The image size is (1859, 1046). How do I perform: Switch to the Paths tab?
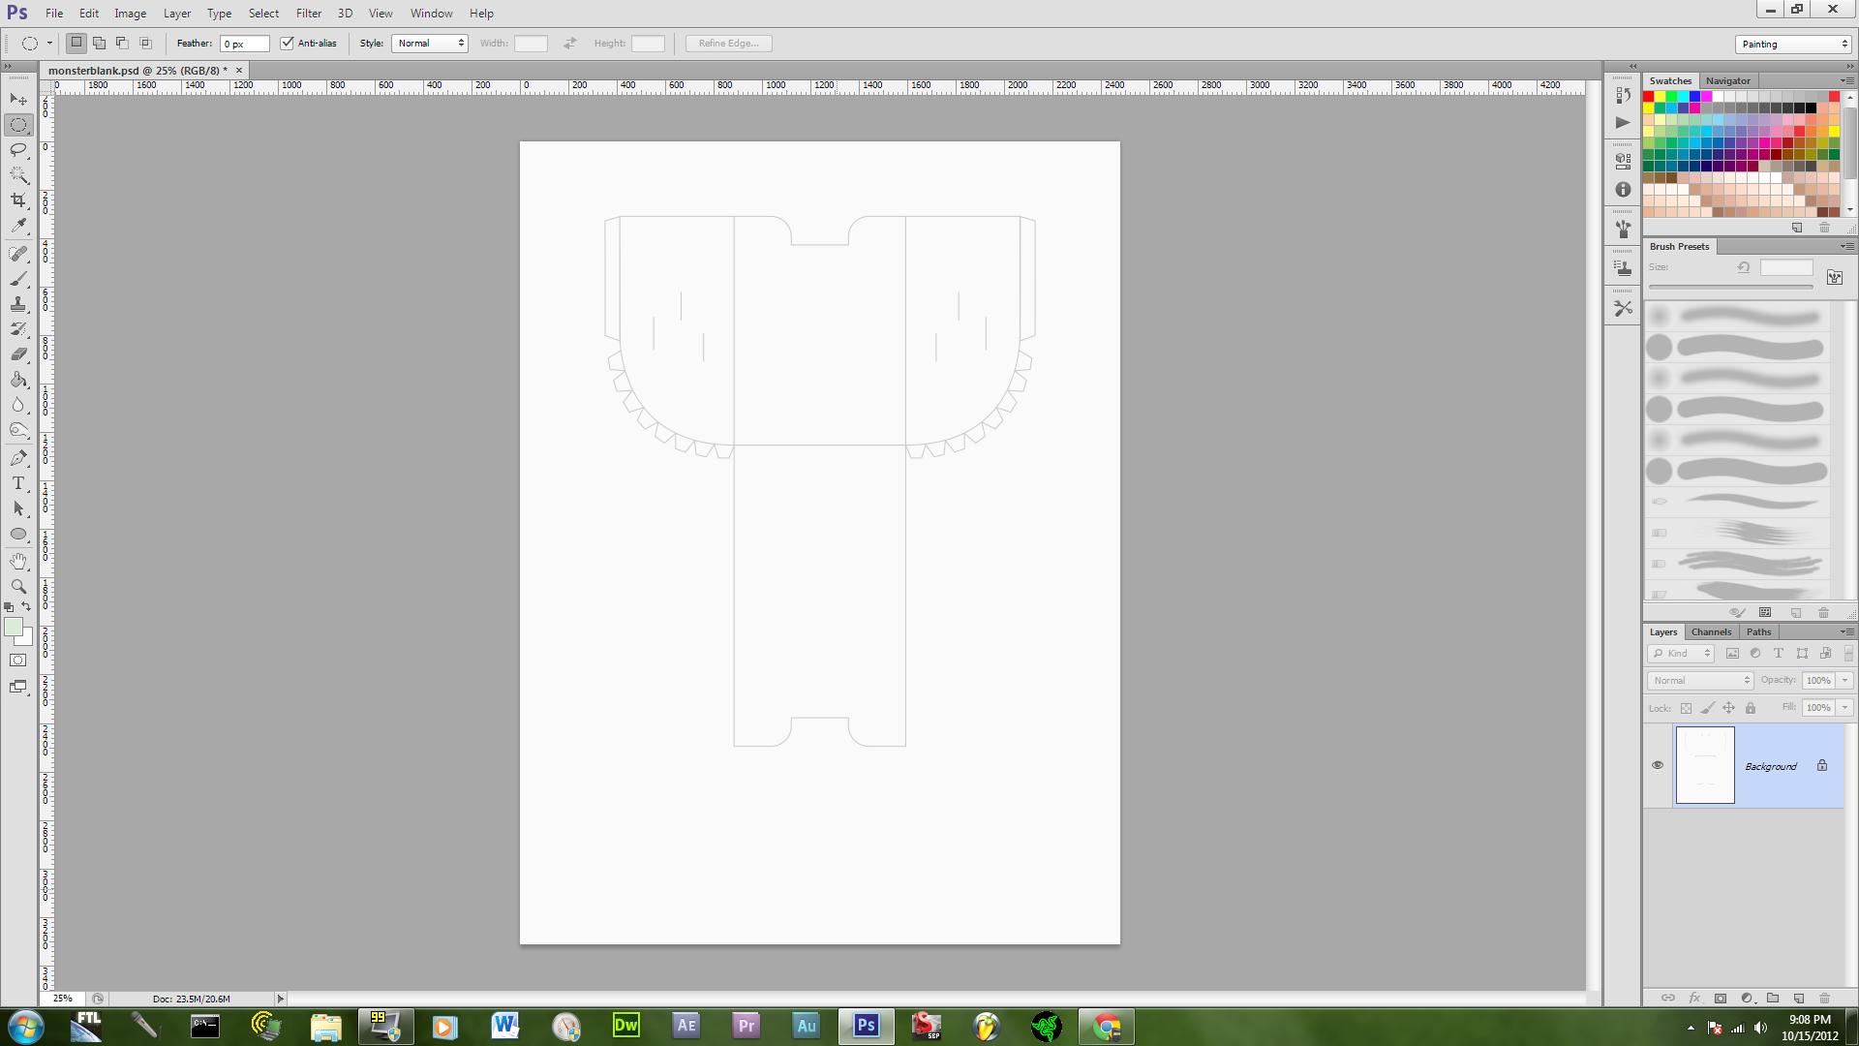pyautogui.click(x=1758, y=632)
